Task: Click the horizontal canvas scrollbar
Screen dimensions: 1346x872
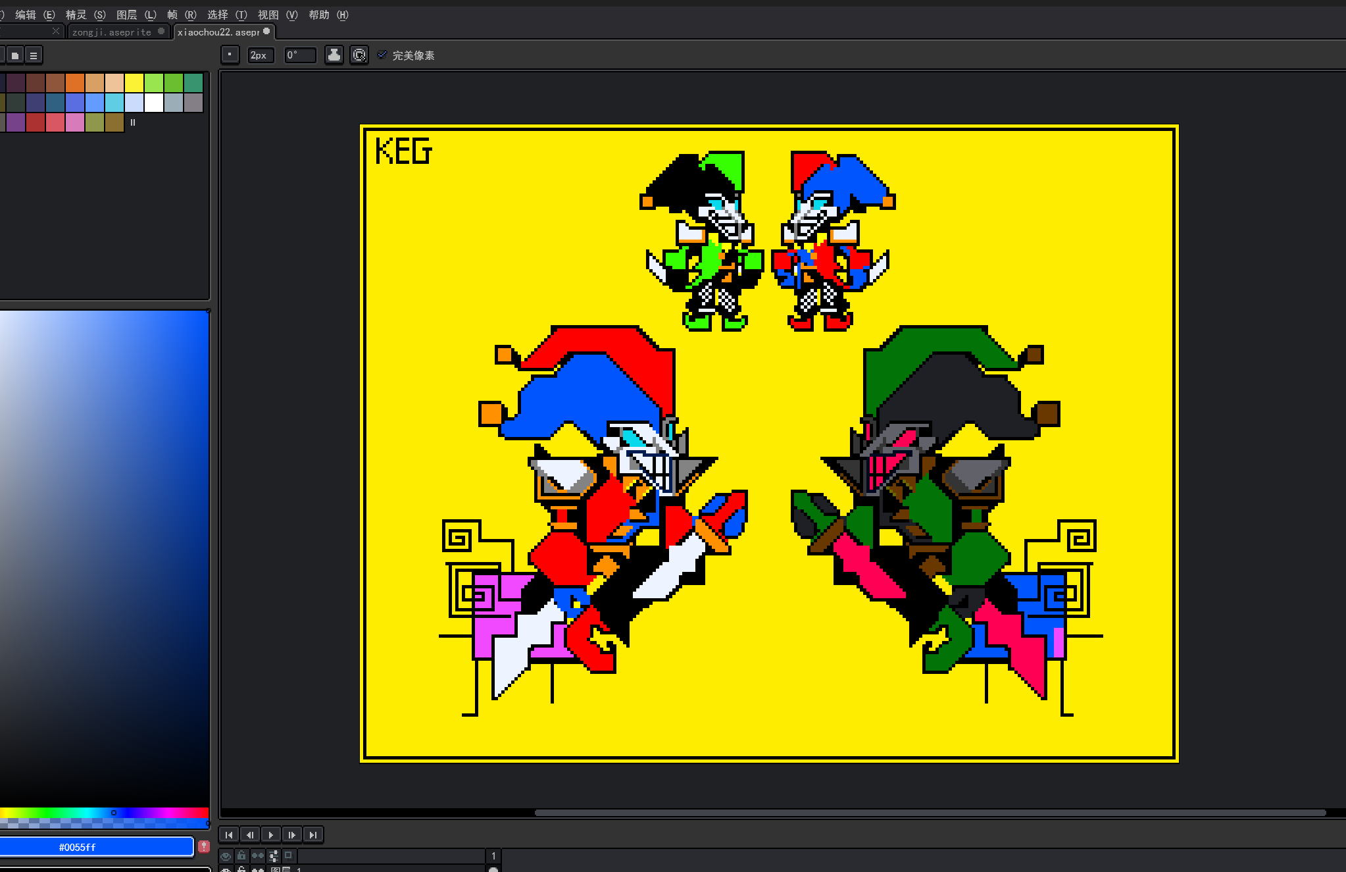Action: coord(930,813)
